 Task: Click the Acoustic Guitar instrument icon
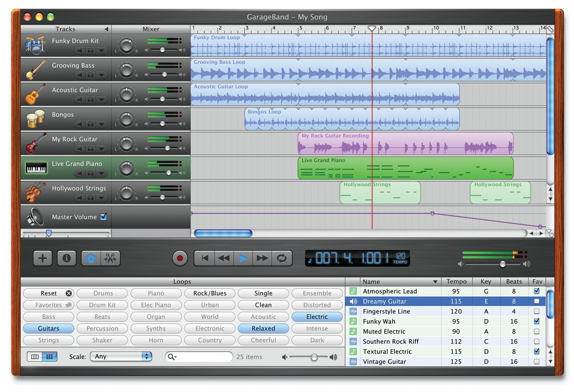(35, 94)
